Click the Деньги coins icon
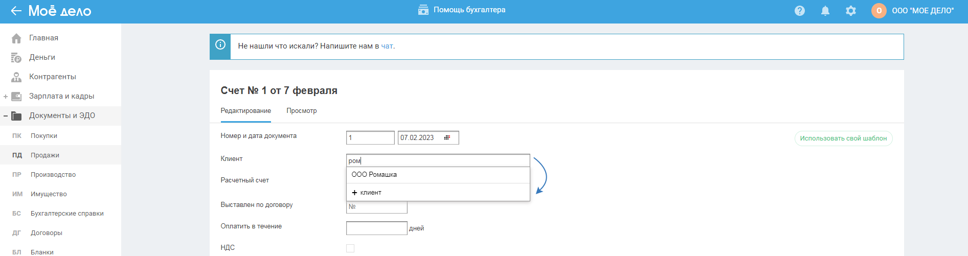The width and height of the screenshot is (968, 256). coord(16,58)
